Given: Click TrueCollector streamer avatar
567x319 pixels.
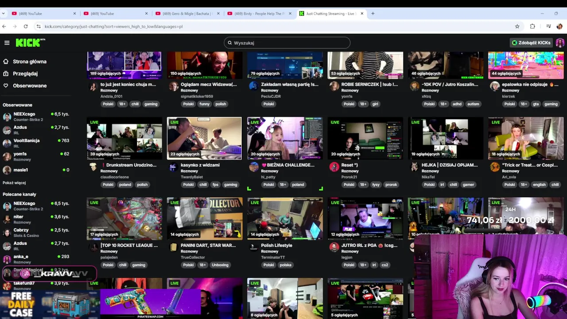Looking at the screenshot, I should [173, 247].
